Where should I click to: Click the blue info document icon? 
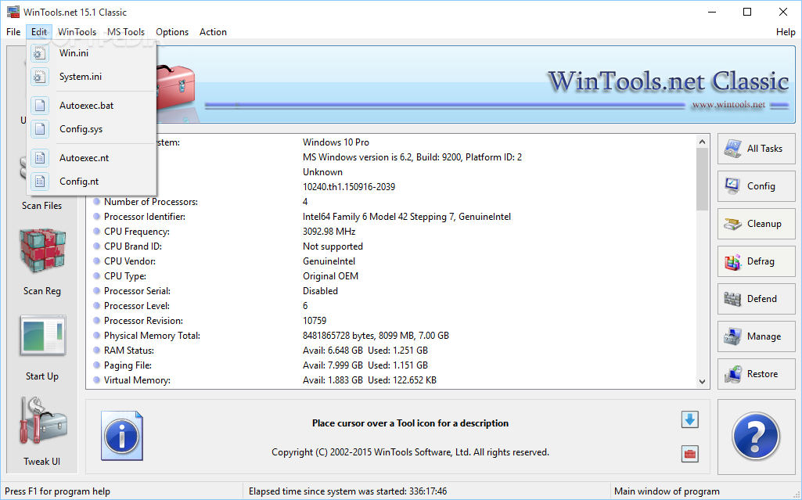coord(122,436)
